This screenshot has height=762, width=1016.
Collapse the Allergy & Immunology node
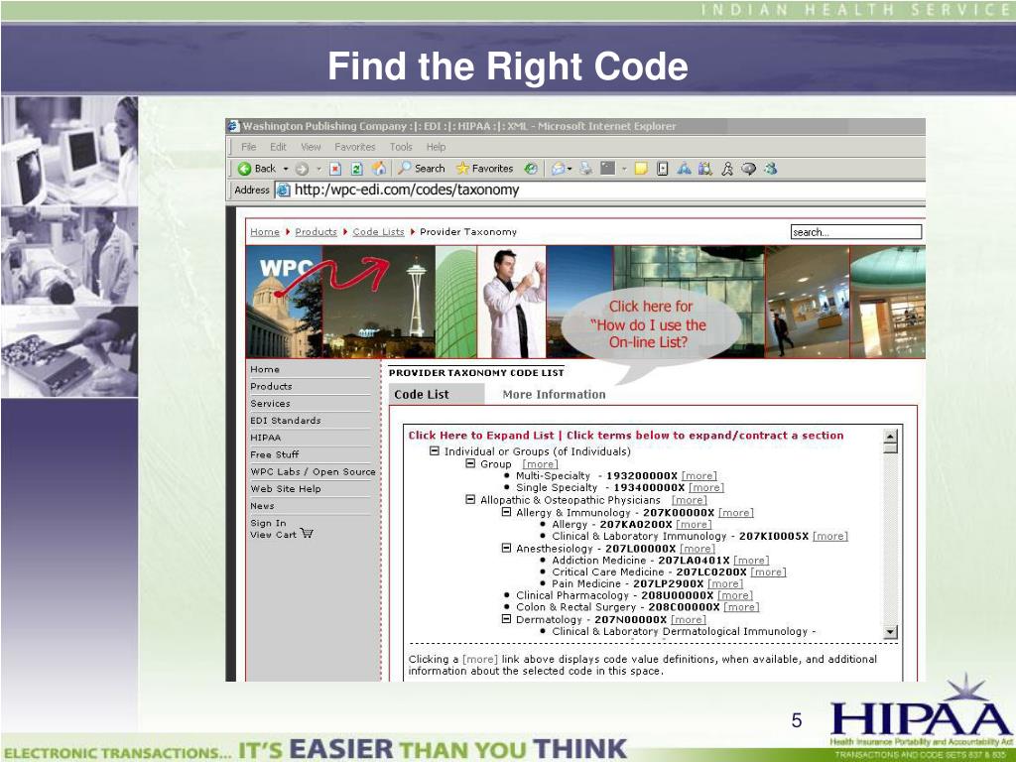tap(507, 512)
